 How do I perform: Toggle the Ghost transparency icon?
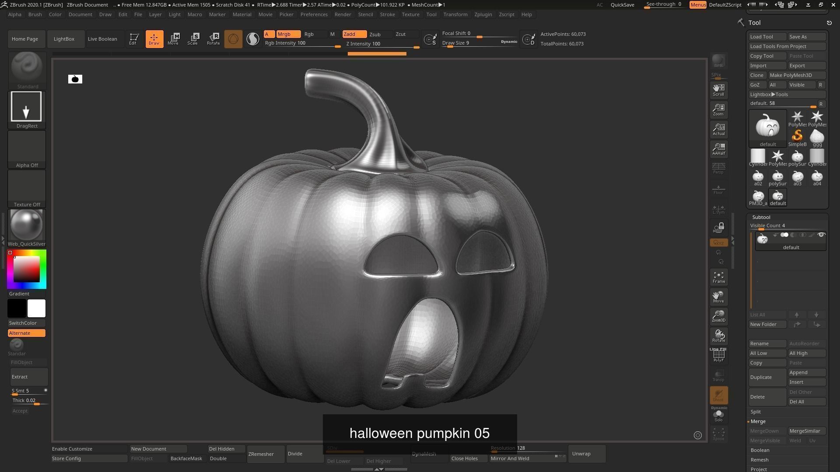pos(718,395)
